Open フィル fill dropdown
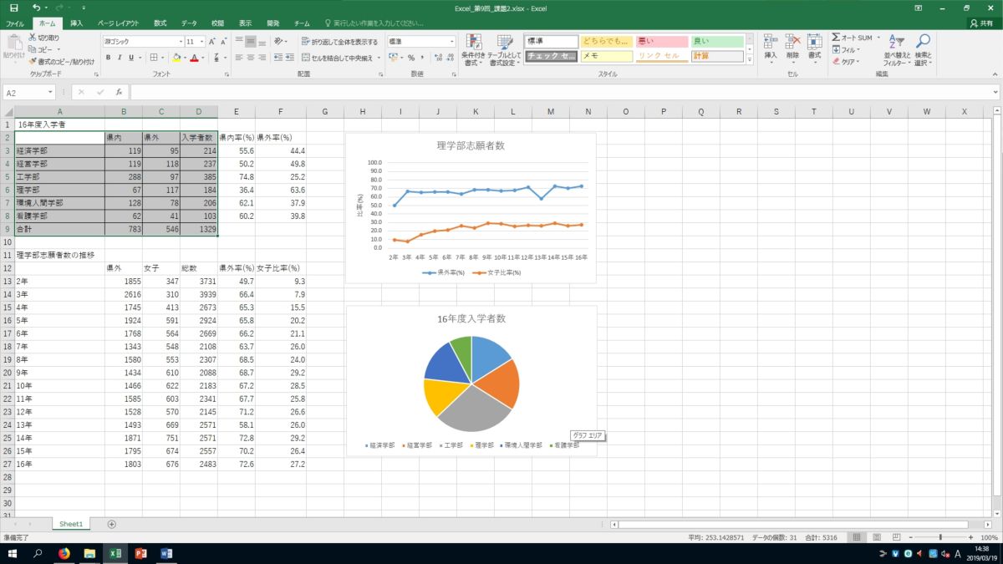This screenshot has height=564, width=1003. 845,49
